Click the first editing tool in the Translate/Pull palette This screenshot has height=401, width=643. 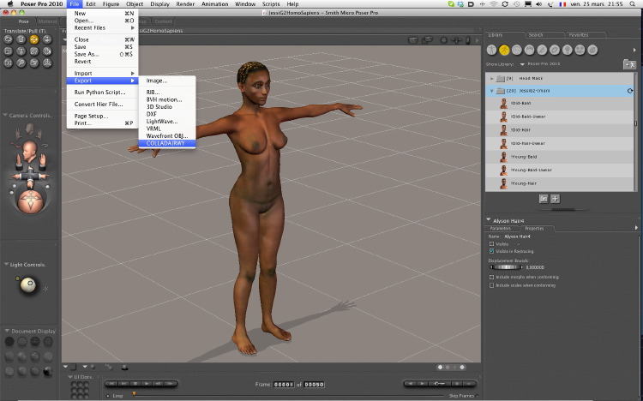8,39
